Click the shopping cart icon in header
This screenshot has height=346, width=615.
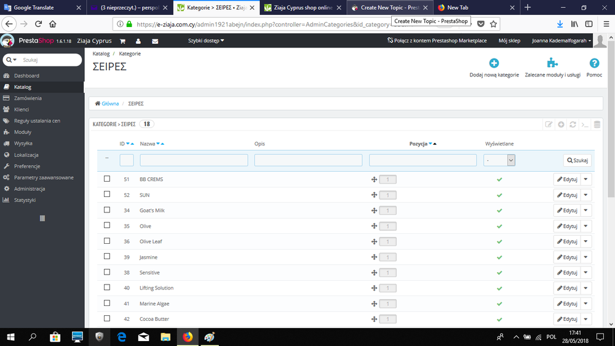coord(122,41)
